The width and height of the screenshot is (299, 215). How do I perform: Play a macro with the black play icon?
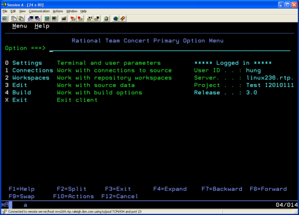89,18
